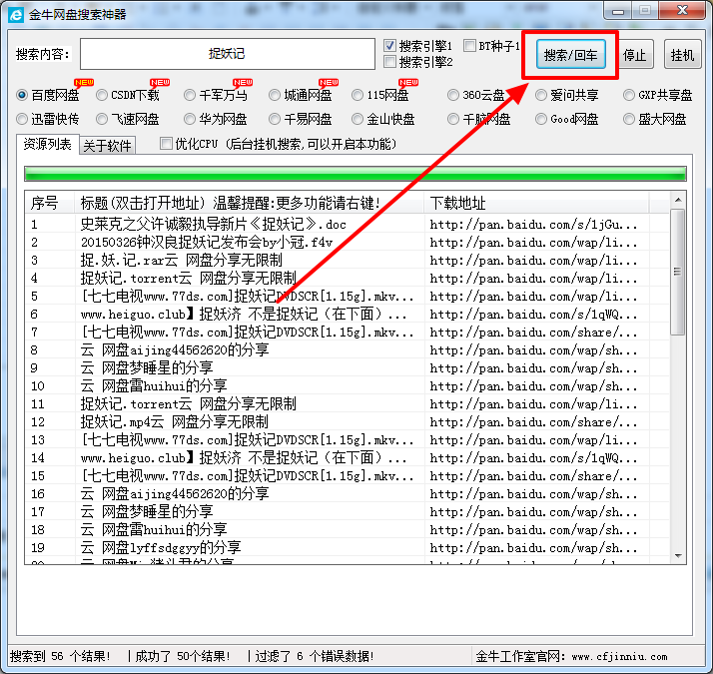Select row 1 史莱克之父许诚毅执导新片 doc

(x=347, y=225)
